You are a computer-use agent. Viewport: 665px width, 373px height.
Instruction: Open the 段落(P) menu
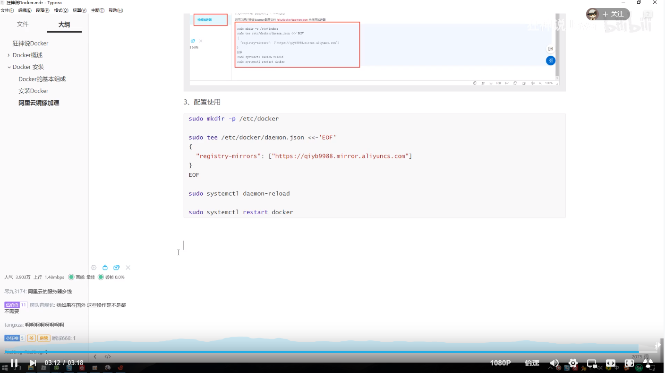pos(43,10)
